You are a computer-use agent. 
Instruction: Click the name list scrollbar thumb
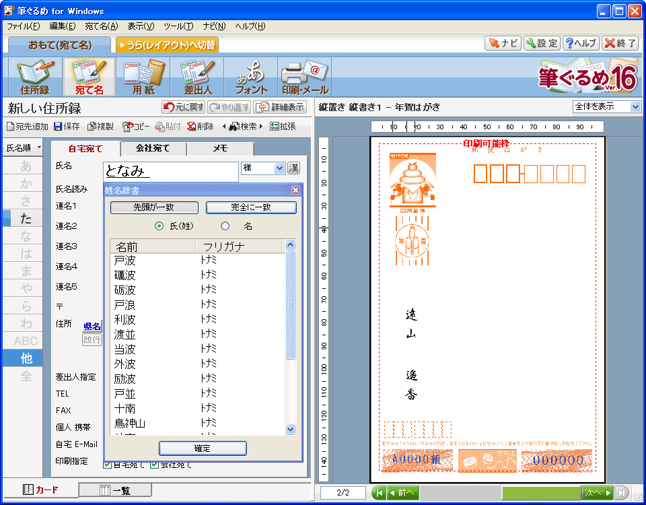click(x=290, y=305)
